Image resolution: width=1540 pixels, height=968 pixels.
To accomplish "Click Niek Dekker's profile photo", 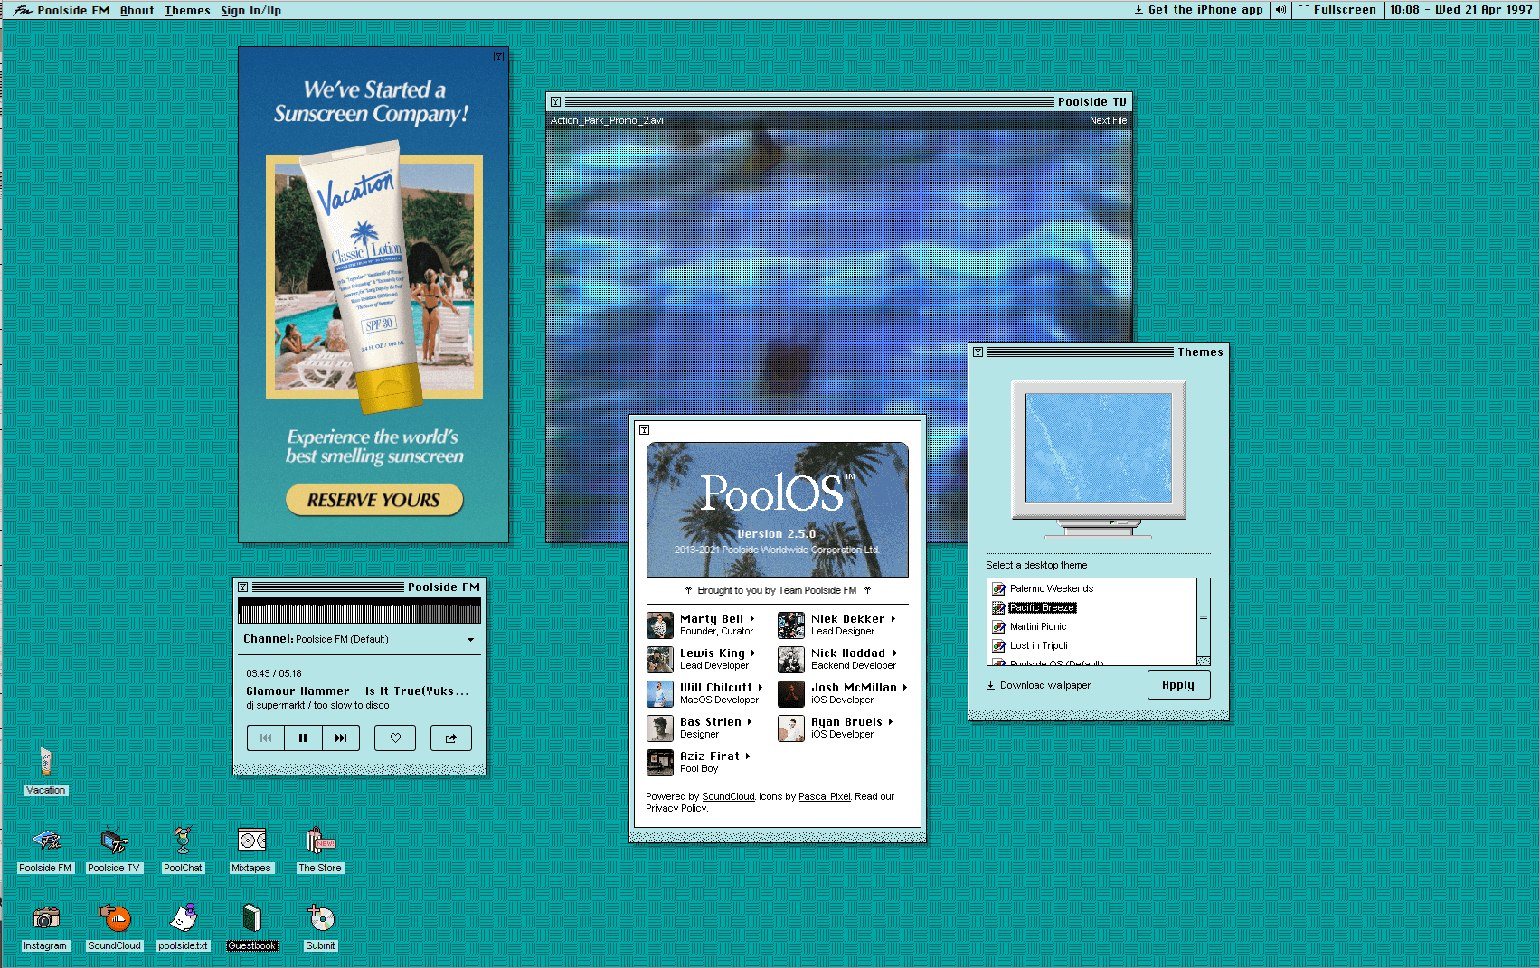I will (791, 625).
